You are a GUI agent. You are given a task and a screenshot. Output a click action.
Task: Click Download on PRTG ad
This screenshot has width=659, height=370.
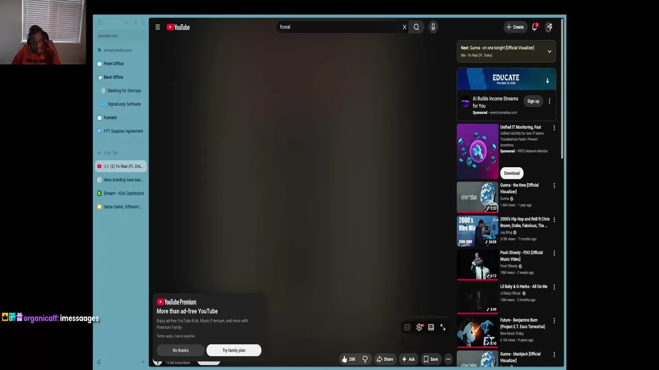(512, 173)
